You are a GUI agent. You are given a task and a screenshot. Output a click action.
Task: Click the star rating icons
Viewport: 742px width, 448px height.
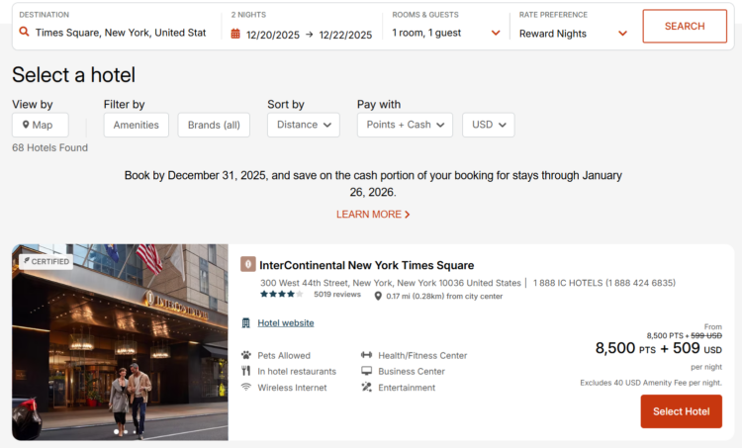click(282, 294)
